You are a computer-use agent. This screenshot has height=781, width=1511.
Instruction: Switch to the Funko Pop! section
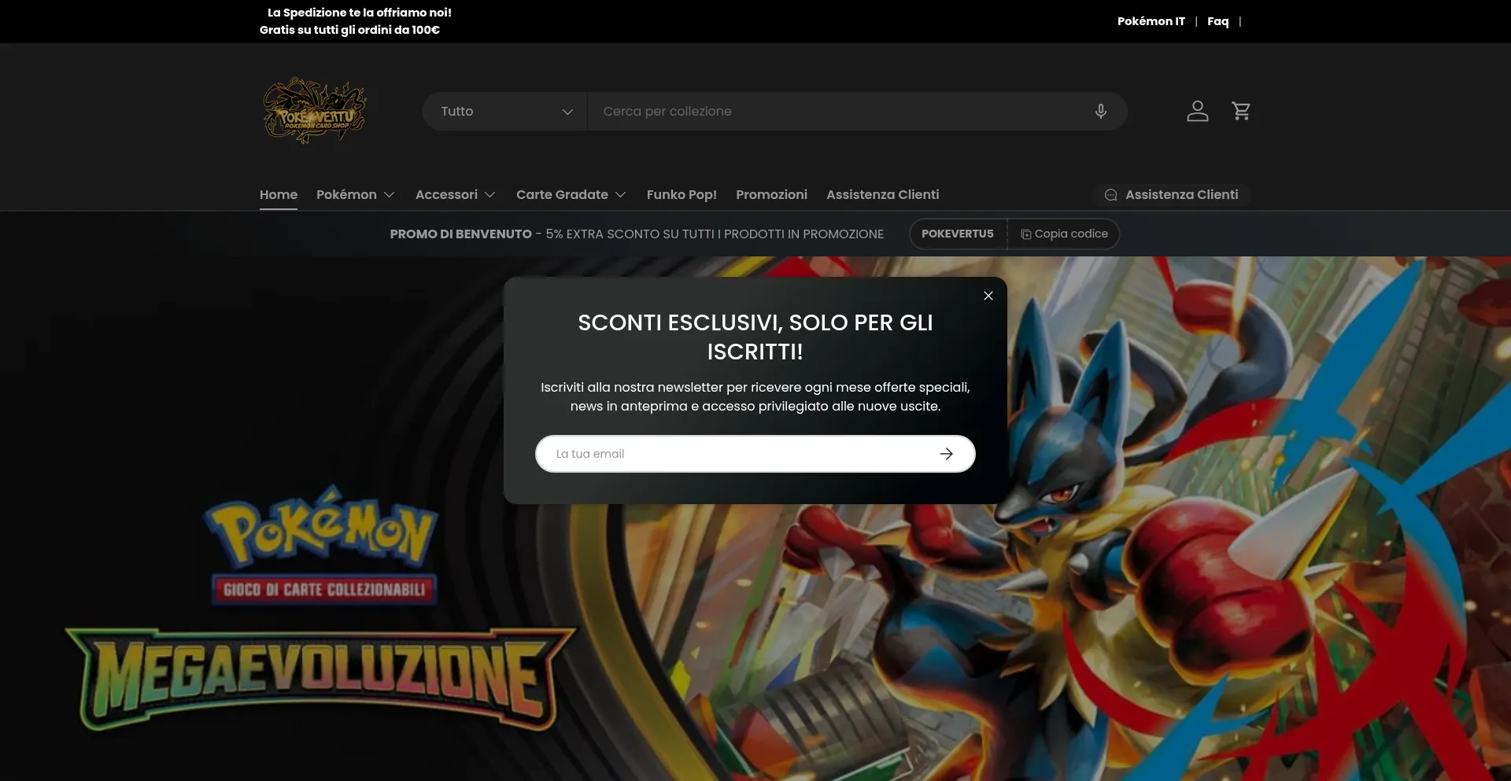(x=682, y=194)
